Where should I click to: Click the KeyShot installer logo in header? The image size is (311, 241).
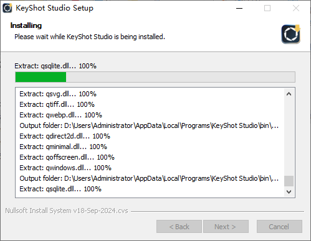tap(291, 34)
